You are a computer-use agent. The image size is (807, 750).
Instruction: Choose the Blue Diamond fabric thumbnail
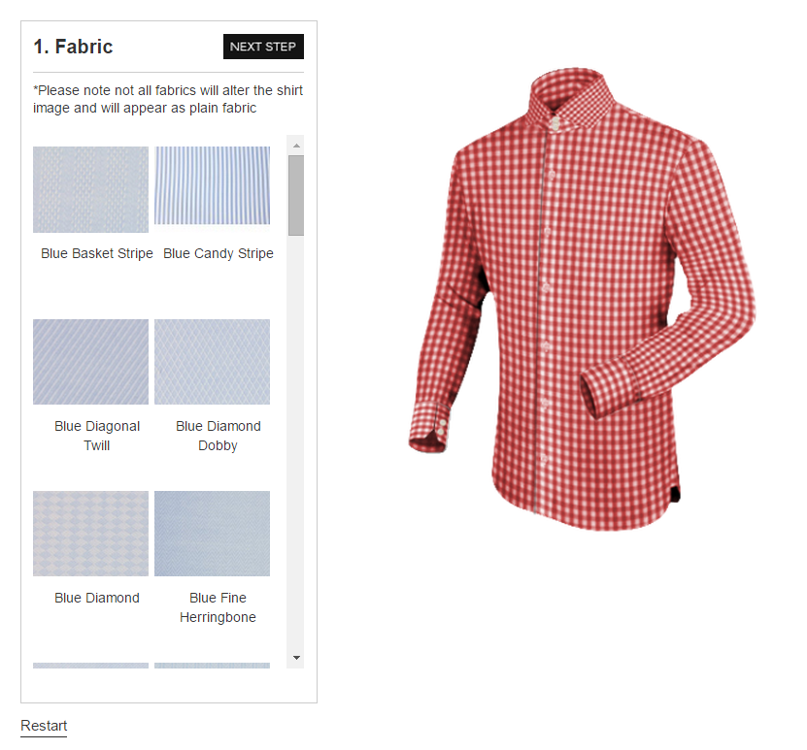point(90,534)
